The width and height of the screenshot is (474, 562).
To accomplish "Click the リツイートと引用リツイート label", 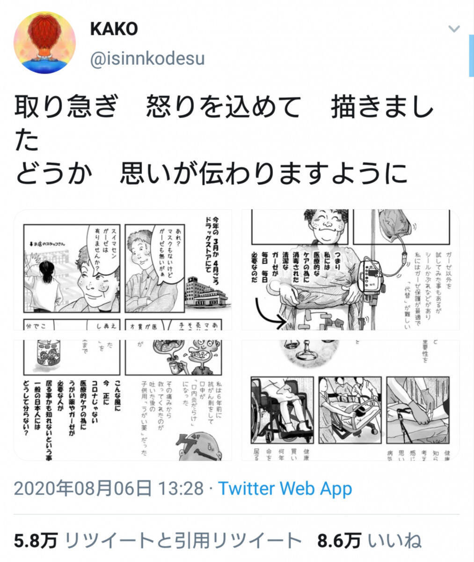I will (183, 540).
